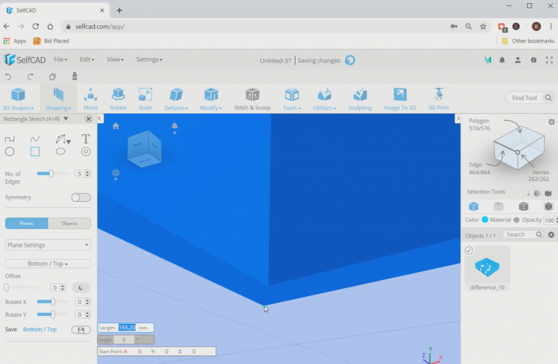Save the Bottom / Top plane preset
Image resolution: width=558 pixels, height=364 pixels.
[x=81, y=329]
